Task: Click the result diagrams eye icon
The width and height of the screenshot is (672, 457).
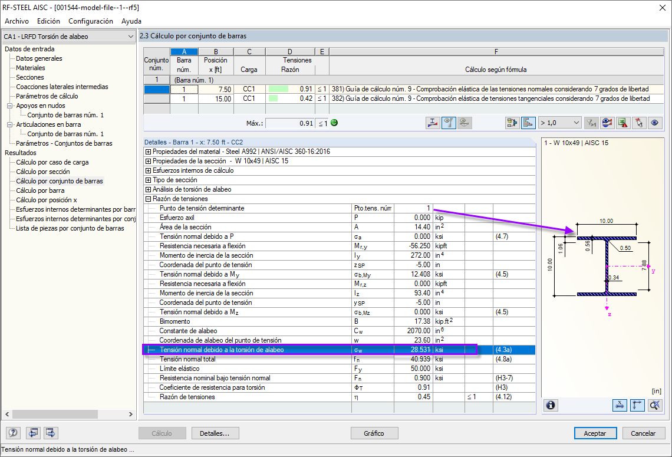Action: coord(607,123)
